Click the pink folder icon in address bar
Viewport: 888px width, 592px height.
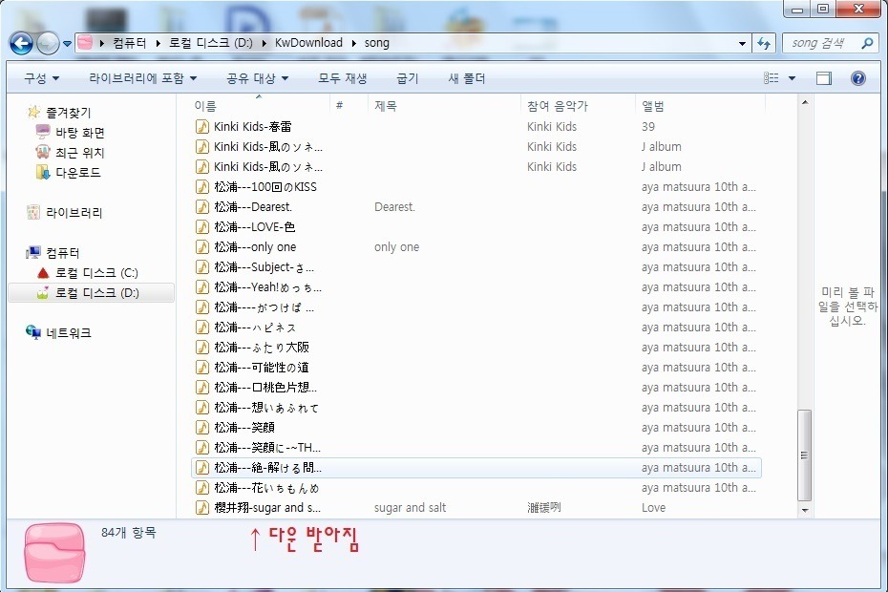point(85,42)
